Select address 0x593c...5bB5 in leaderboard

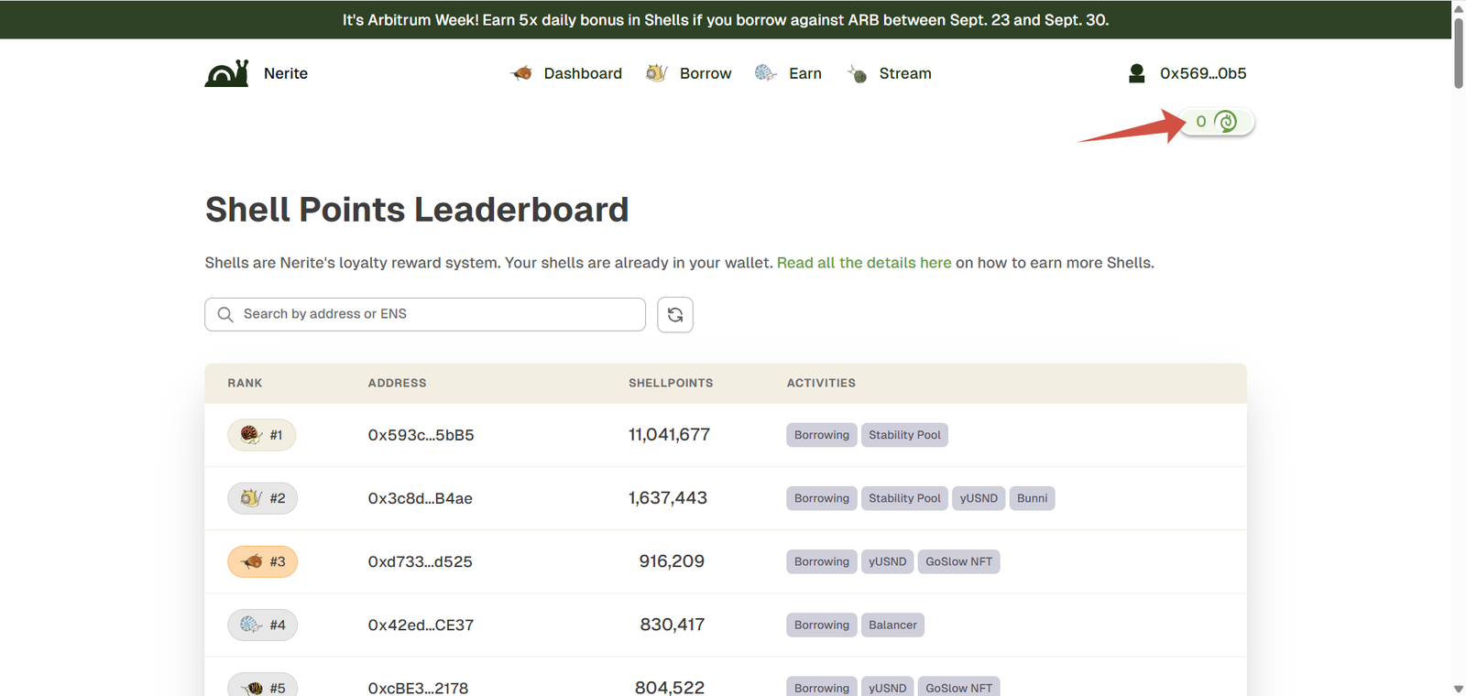[x=421, y=435]
